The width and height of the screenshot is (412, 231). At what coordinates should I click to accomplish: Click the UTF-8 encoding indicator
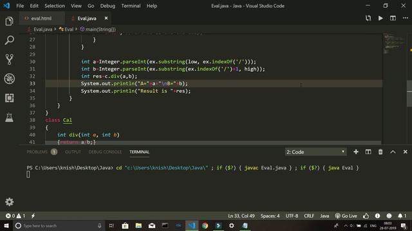292,216
